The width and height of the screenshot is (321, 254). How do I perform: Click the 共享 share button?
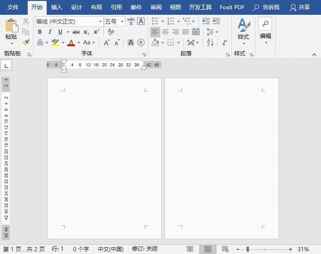(300, 7)
